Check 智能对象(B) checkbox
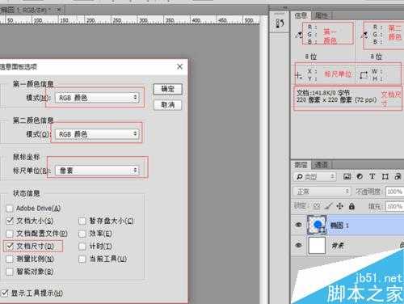 click(10, 272)
